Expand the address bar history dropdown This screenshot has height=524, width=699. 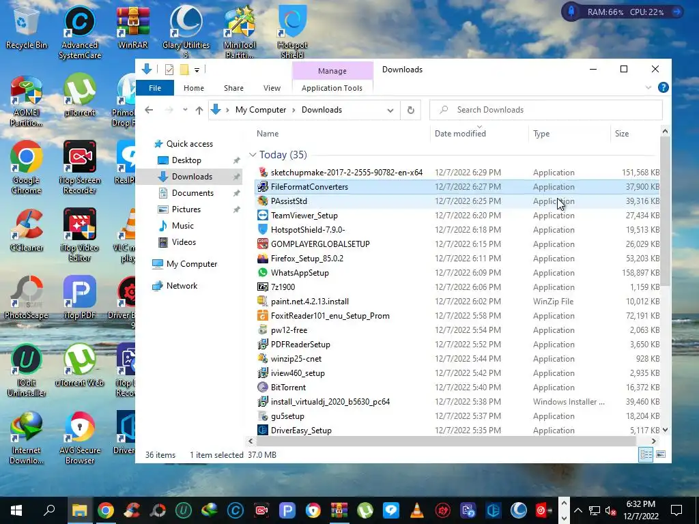pos(390,110)
